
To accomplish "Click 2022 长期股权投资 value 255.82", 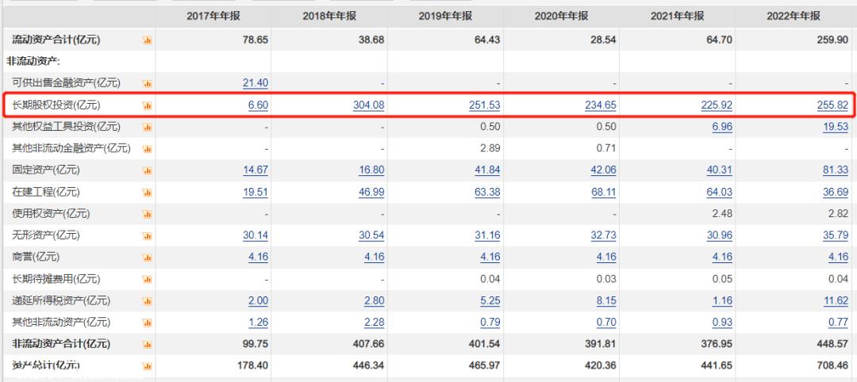I will 833,105.
